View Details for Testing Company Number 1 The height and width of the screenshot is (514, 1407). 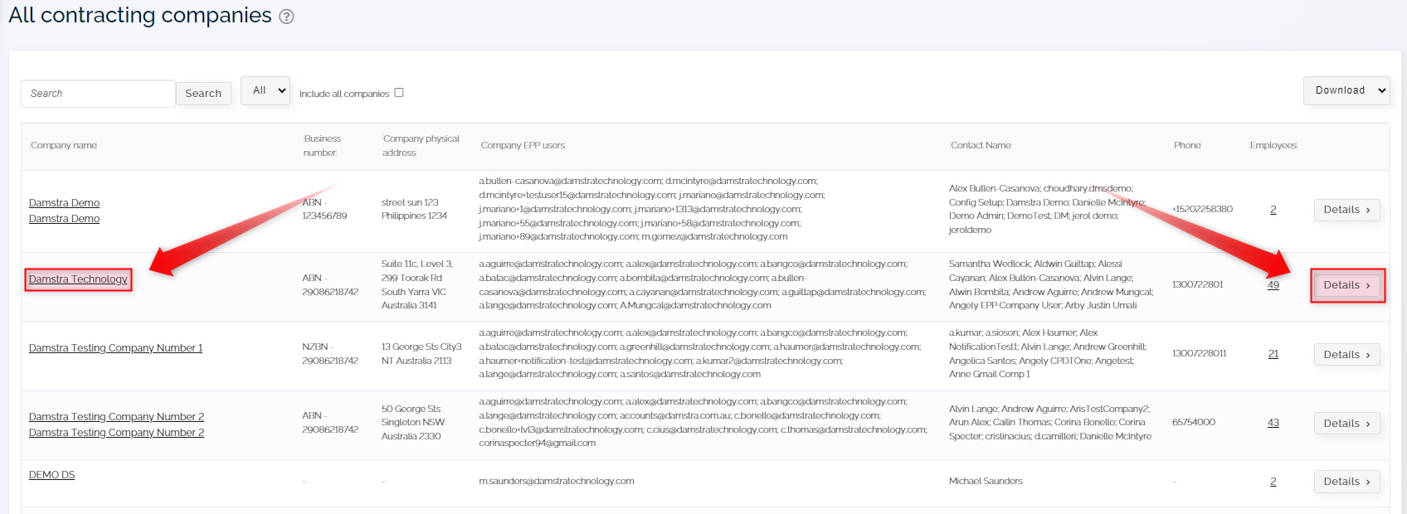(x=1346, y=355)
